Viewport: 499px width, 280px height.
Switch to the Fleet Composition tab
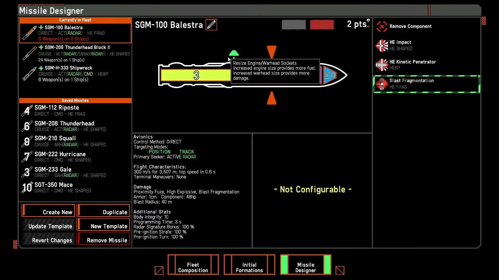point(193,268)
